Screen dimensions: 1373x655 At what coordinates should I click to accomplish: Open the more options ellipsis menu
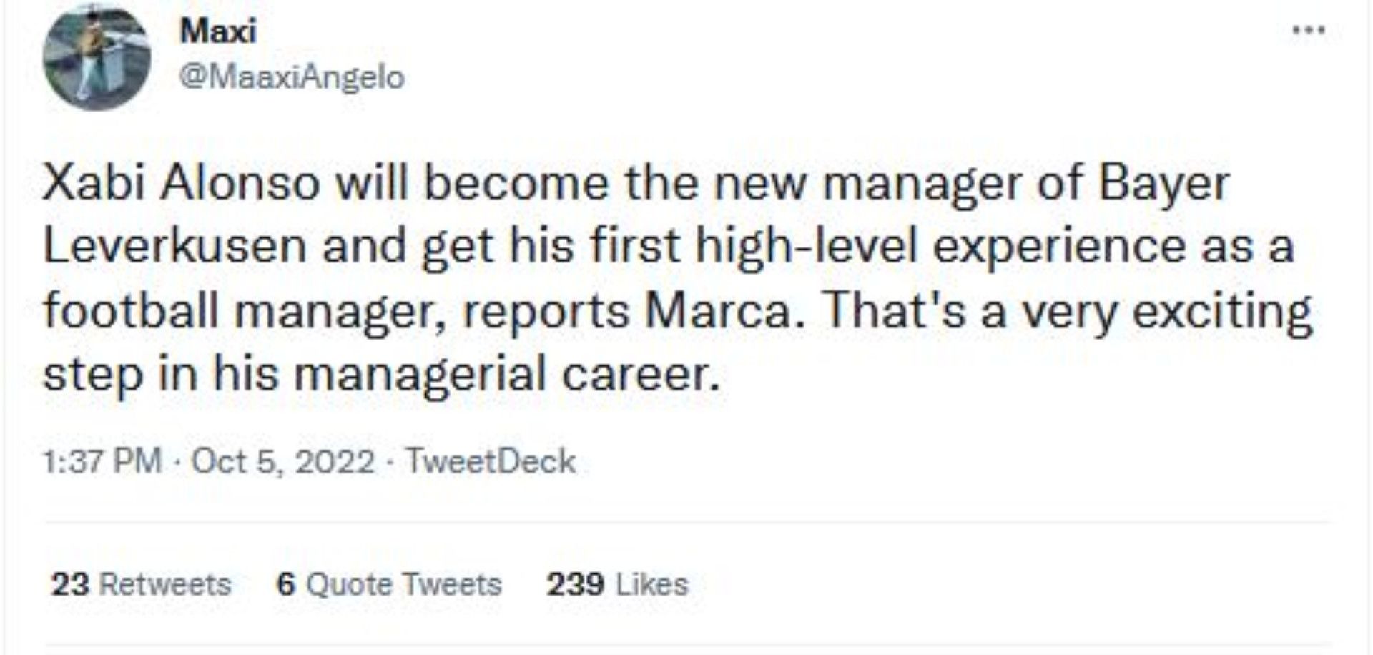(x=1309, y=31)
